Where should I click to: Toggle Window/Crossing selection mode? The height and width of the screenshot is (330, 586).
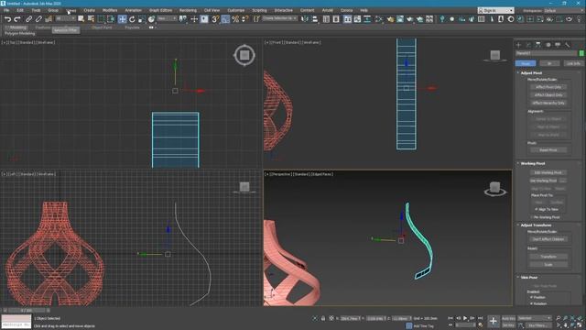point(111,19)
